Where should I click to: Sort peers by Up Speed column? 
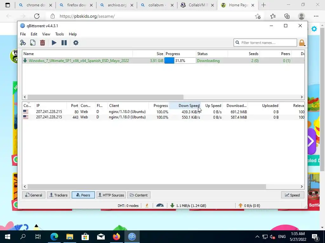pyautogui.click(x=212, y=106)
